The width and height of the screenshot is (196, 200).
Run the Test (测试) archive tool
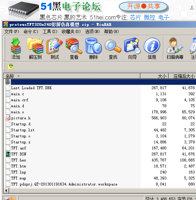(x=54, y=48)
